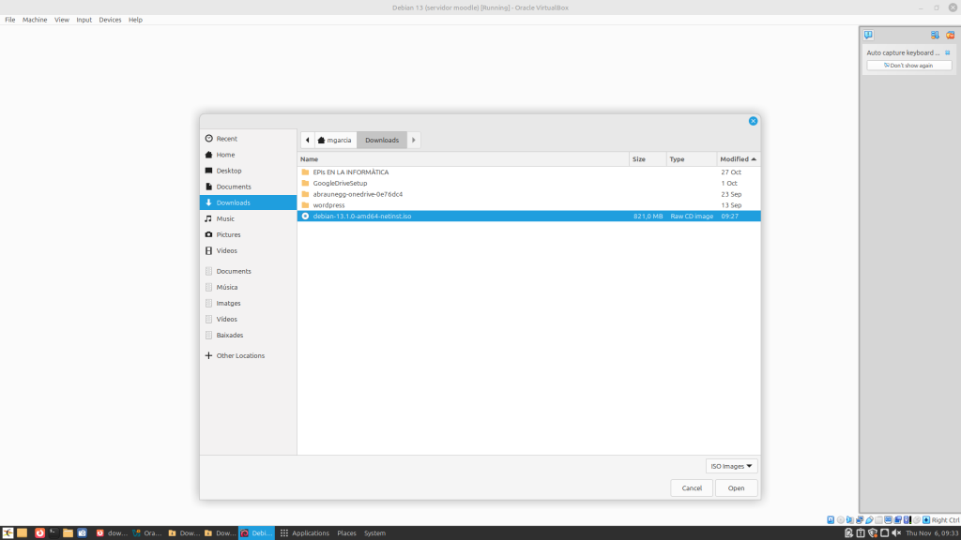Screen dimensions: 961x540
Task: Open the Machine menu
Action: 35,20
